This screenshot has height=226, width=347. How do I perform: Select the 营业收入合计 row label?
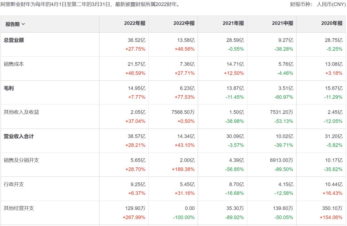[19, 136]
